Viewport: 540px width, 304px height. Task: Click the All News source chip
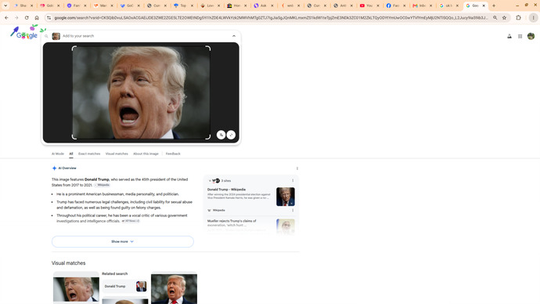click(131, 221)
